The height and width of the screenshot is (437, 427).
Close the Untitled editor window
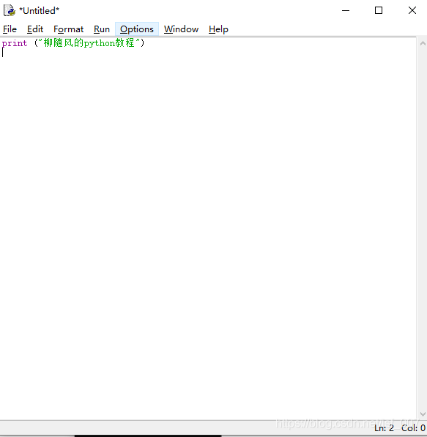pyautogui.click(x=412, y=10)
